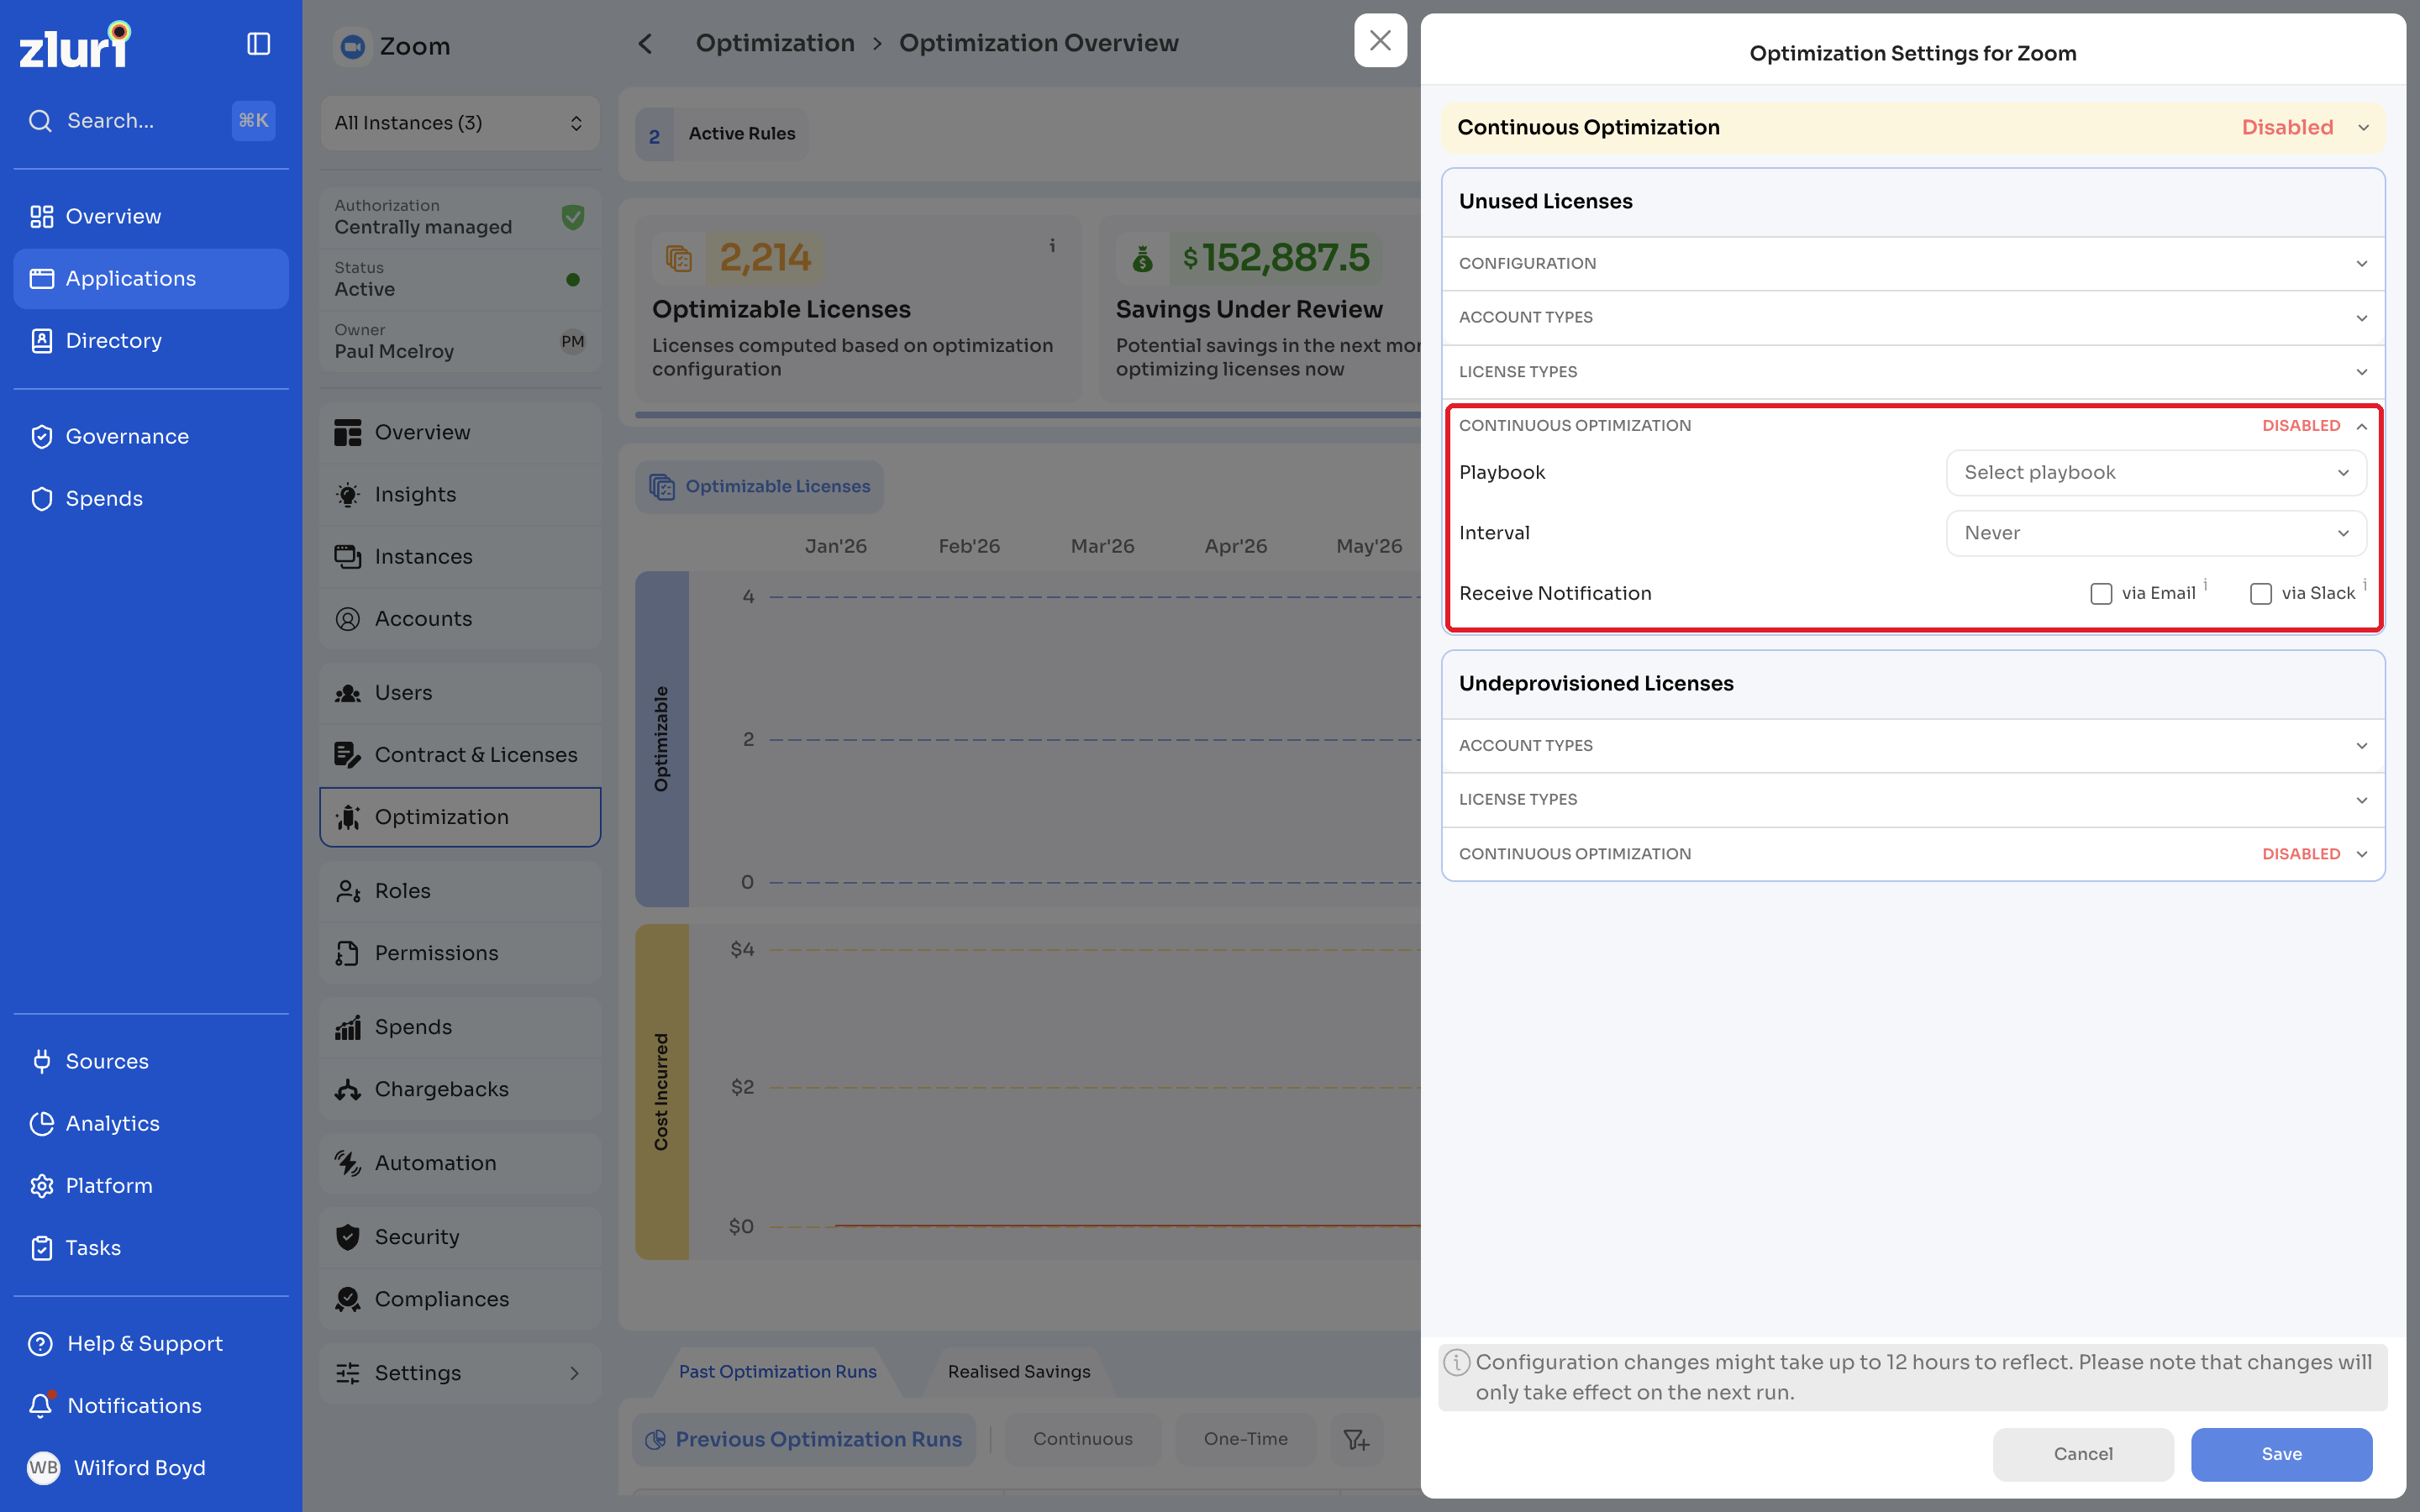The image size is (2420, 1512).
Task: Open Tasks in the sidebar
Action: point(151,1247)
